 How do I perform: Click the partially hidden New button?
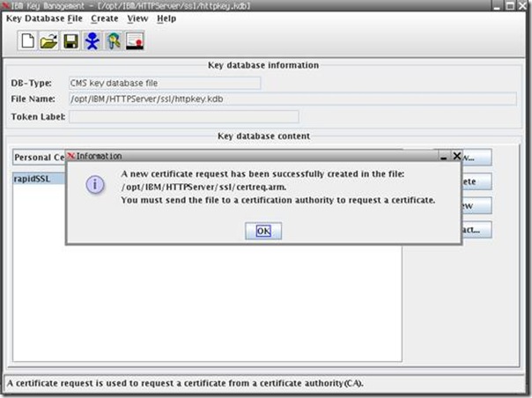477,158
